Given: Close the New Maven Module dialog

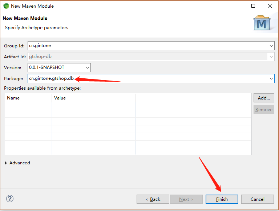Looking at the screenshot, I should pyautogui.click(x=270, y=6).
